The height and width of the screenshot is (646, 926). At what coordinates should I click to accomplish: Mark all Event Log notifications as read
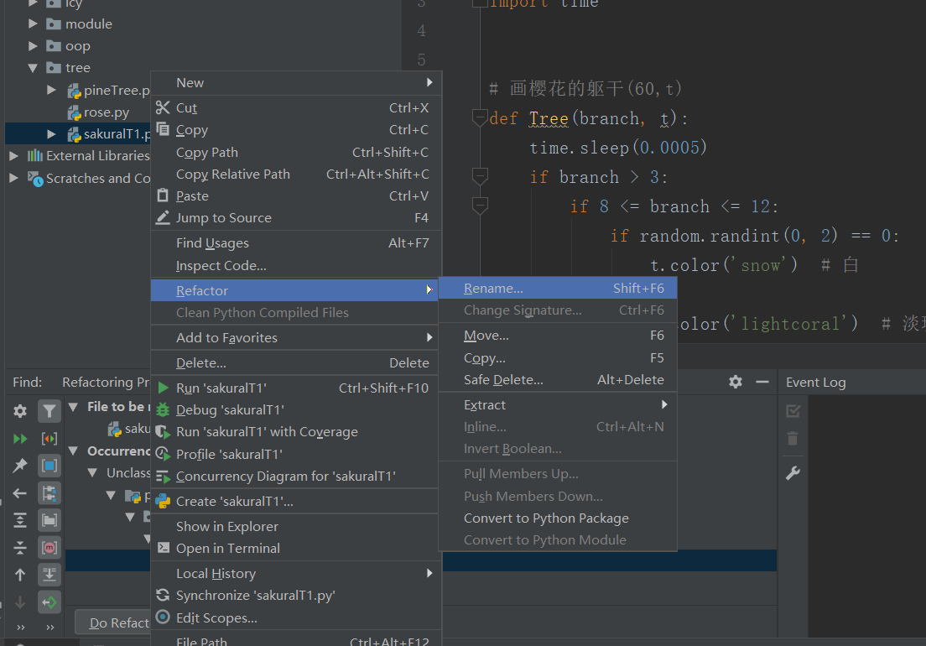click(793, 411)
